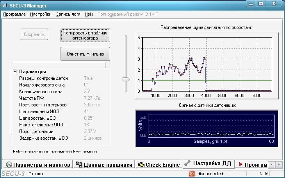Click the vertical slider thumb beside the chart
This screenshot has width=285, height=178.
click(126, 79)
